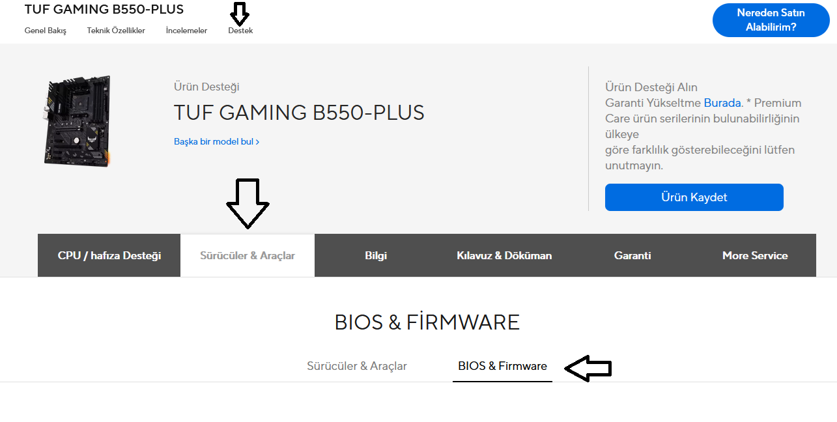Viewport: 837px width, 422px height.
Task: Click the TUF GAMING B550-PLUS header title
Action: (x=104, y=9)
